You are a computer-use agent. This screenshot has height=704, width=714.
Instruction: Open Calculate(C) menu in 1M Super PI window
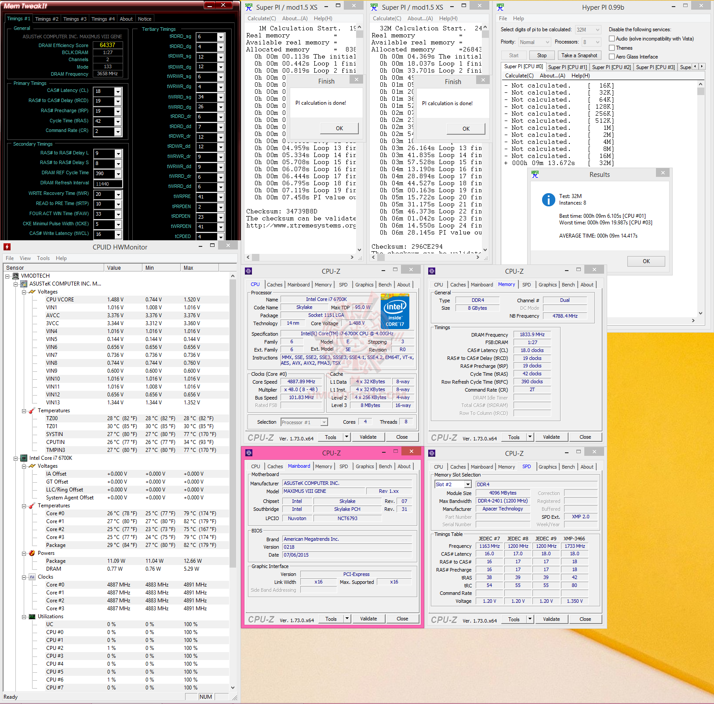click(x=262, y=18)
